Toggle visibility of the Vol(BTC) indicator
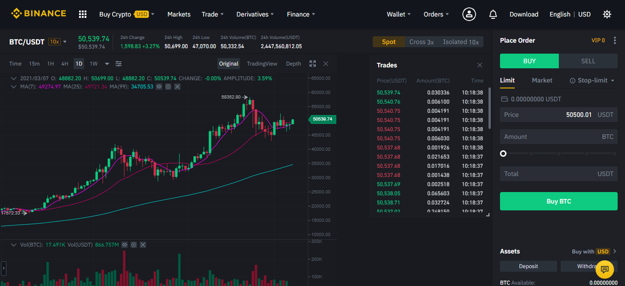This screenshot has width=625, height=286. [125, 245]
